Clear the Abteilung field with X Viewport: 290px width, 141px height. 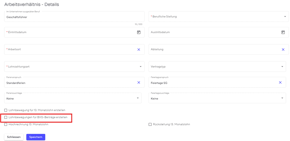(283, 49)
